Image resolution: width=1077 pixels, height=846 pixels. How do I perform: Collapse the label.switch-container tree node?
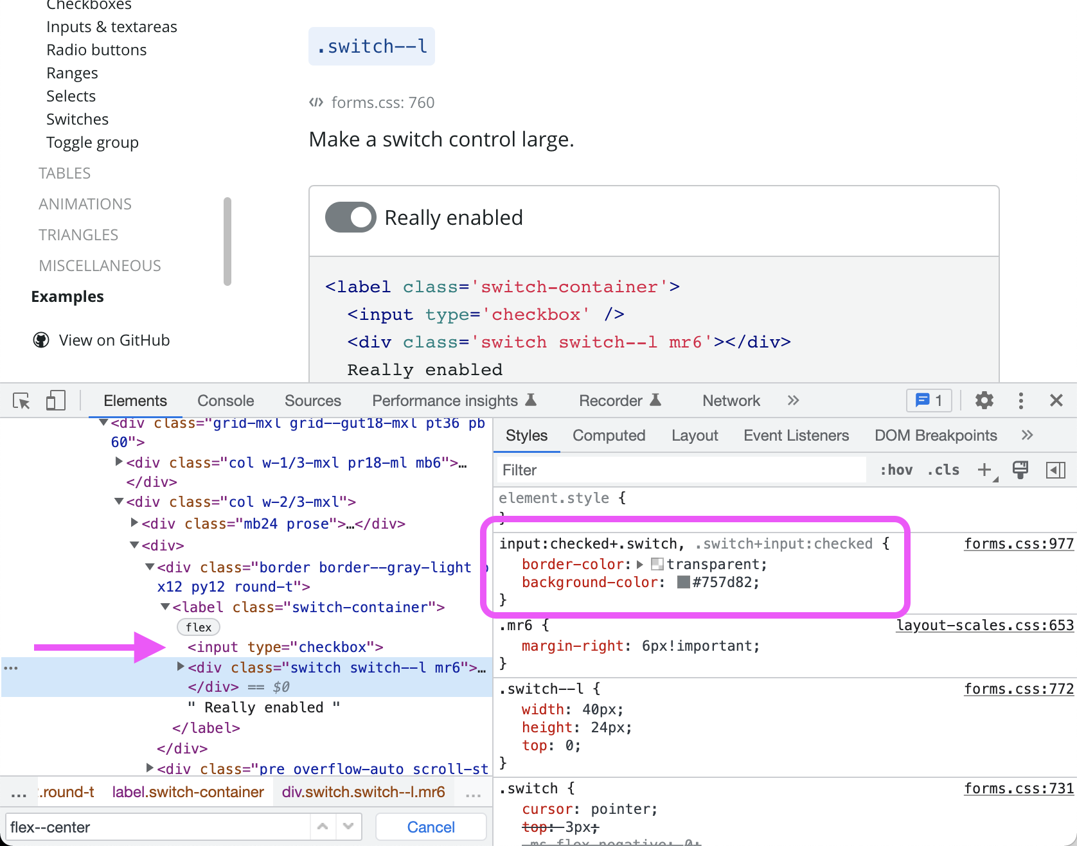[165, 606]
